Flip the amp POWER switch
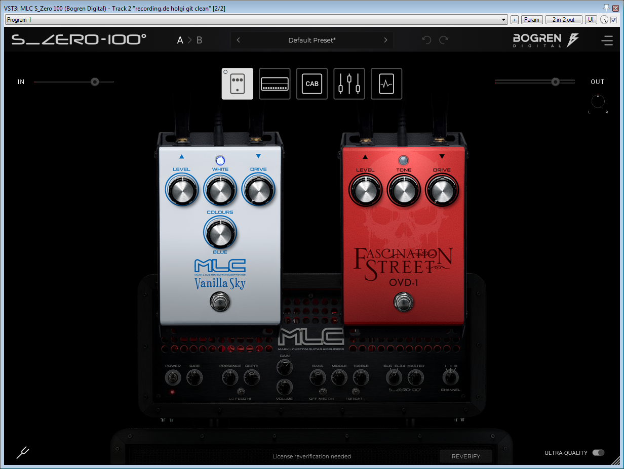Viewport: 624px width, 469px height. (x=173, y=377)
